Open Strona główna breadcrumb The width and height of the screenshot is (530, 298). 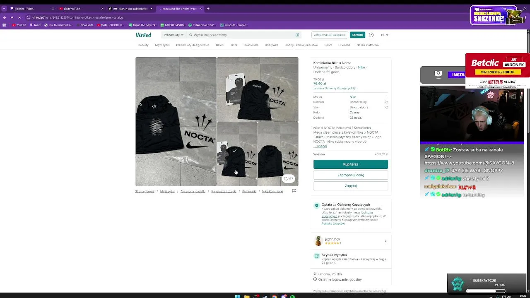pos(145,191)
